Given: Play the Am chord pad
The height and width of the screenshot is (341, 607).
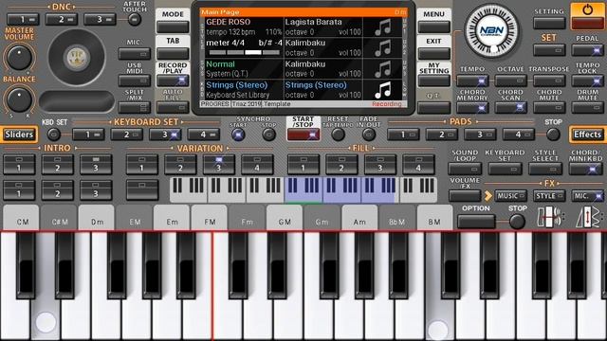Looking at the screenshot, I should coord(359,218).
